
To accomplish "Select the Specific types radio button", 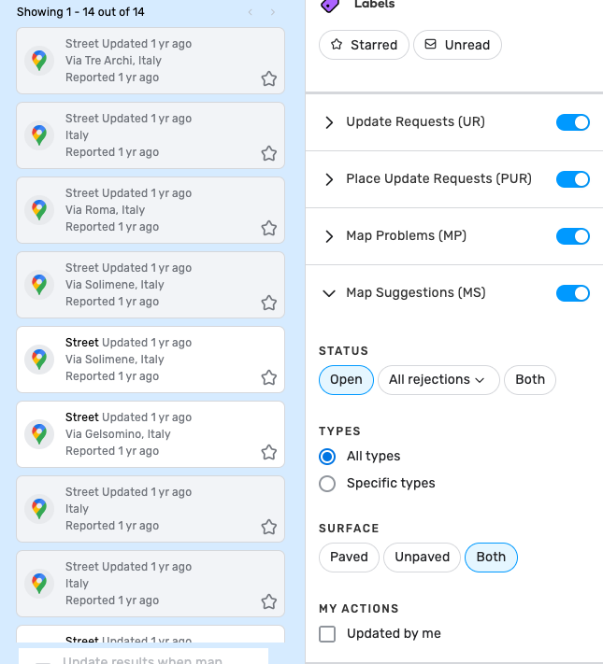I will (x=327, y=484).
